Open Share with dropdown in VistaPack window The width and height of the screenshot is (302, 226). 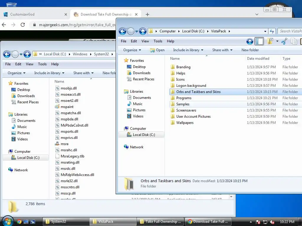click(222, 50)
